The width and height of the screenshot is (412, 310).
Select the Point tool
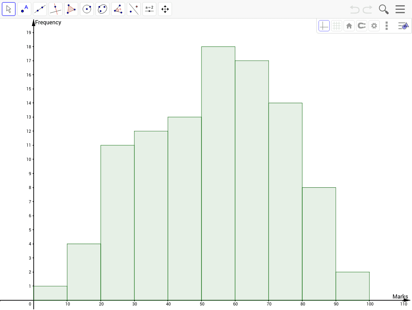pyautogui.click(x=24, y=9)
